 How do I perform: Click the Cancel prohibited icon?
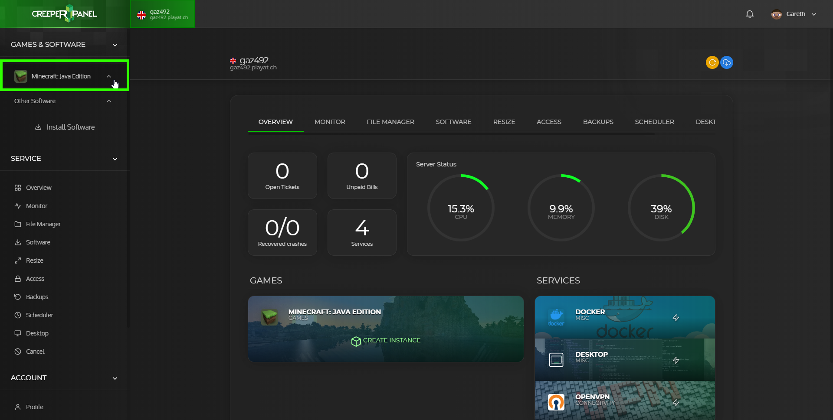(18, 352)
